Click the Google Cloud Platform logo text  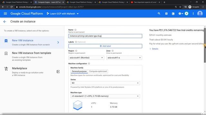point(27,13)
